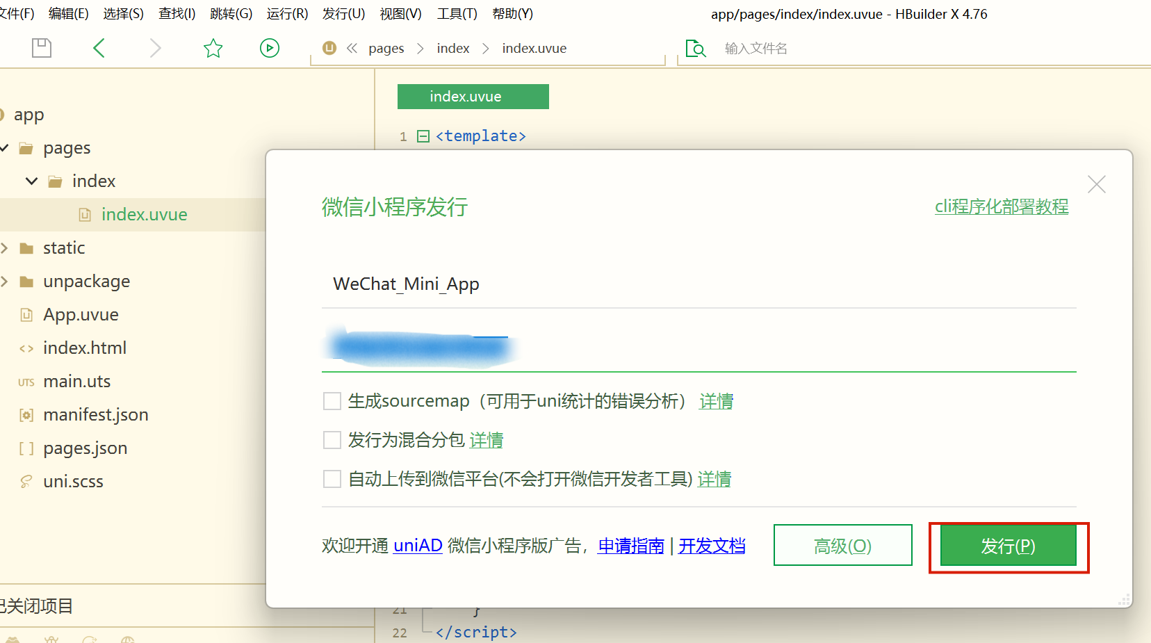Enable the 生成sourcemap checkbox
The width and height of the screenshot is (1151, 643).
[332, 401]
